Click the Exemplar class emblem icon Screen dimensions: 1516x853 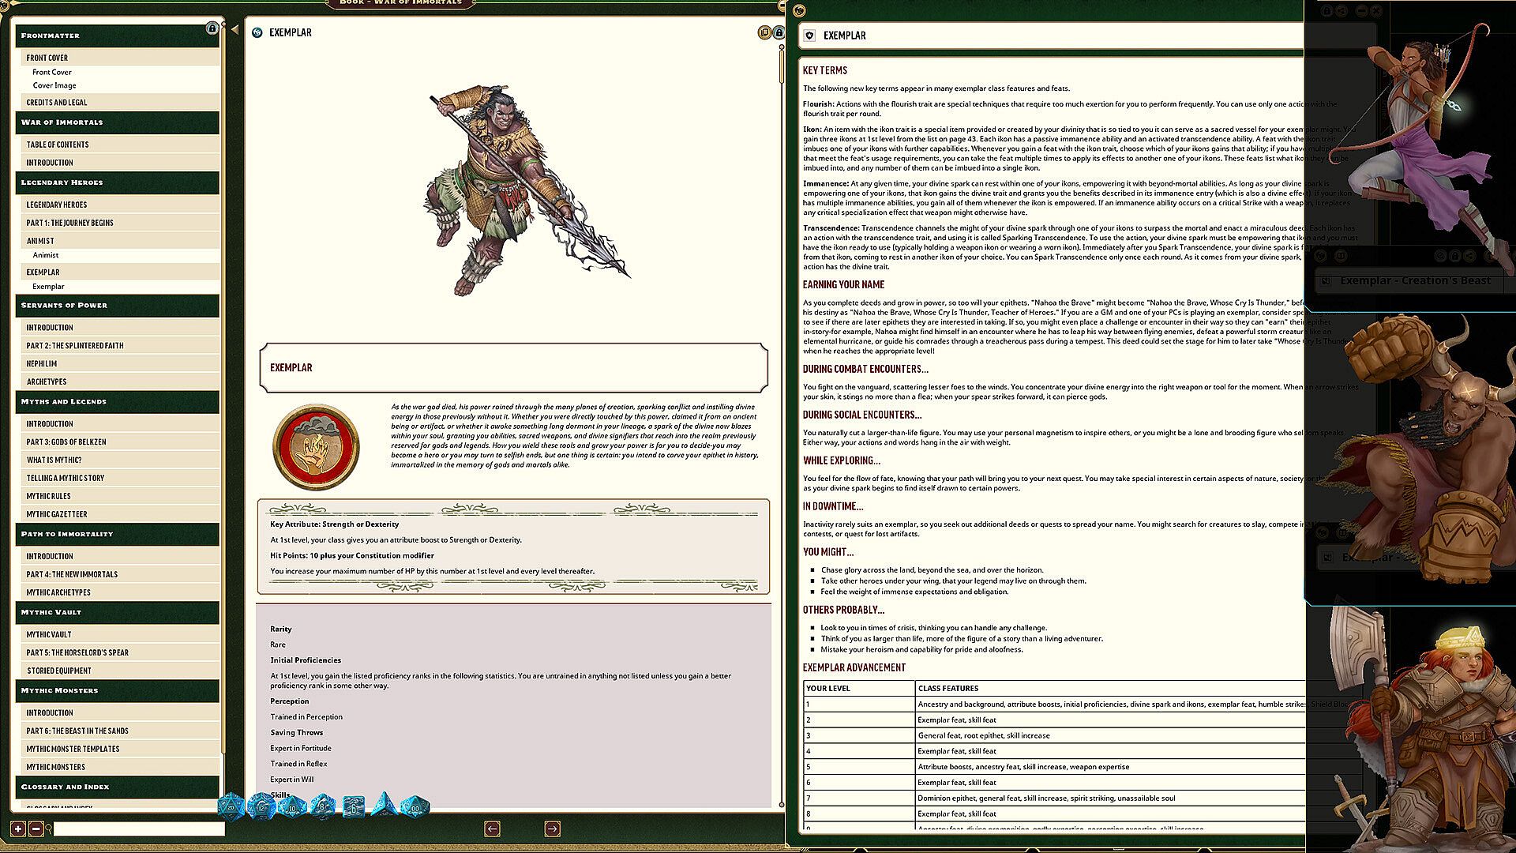pos(316,447)
